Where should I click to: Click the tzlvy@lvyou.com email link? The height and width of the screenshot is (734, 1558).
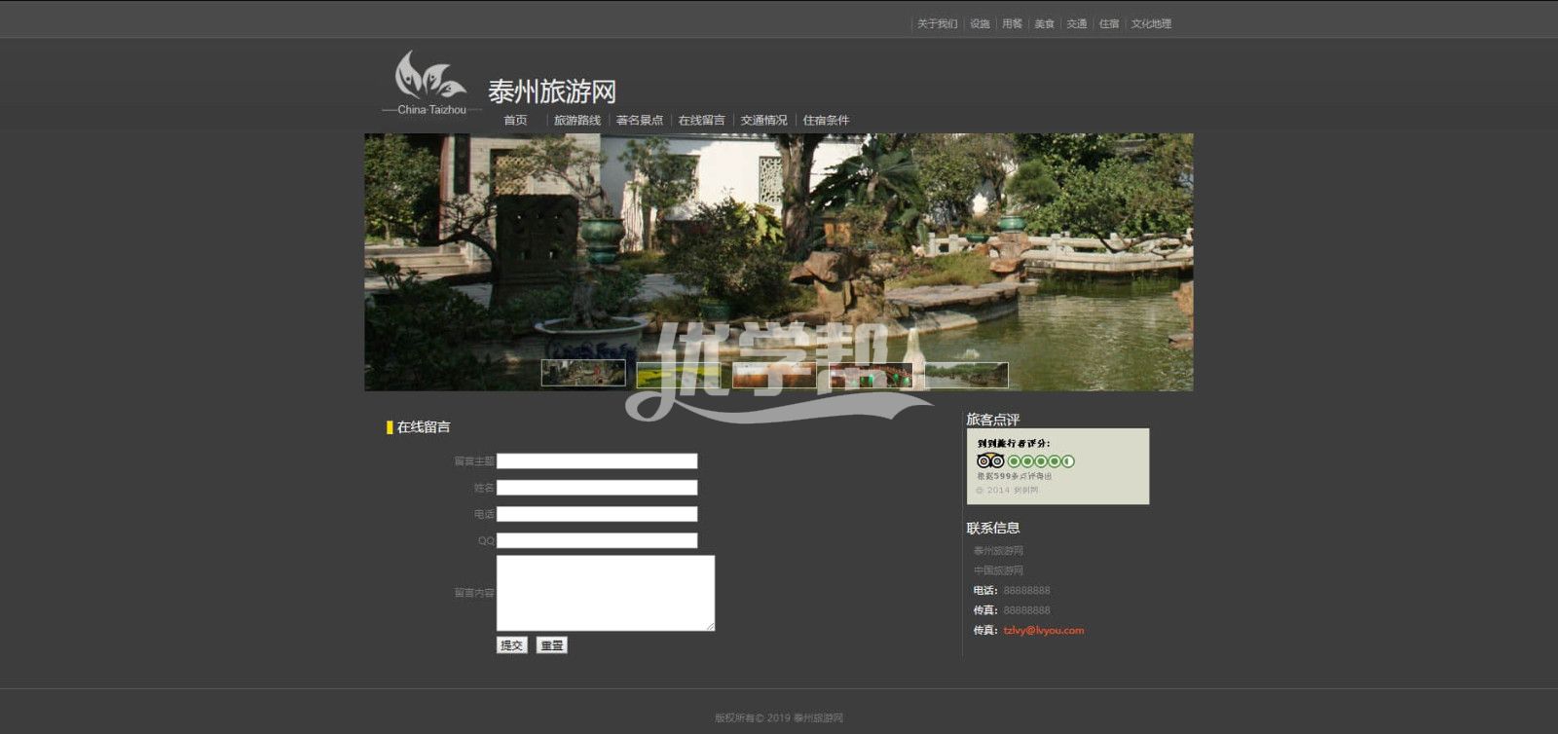[1043, 631]
